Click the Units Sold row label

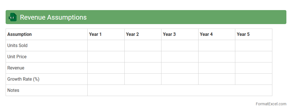click(17, 45)
